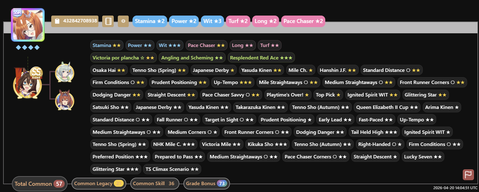Click the Fast-Paced chip
This screenshot has height=192, width=479.
(376, 119)
